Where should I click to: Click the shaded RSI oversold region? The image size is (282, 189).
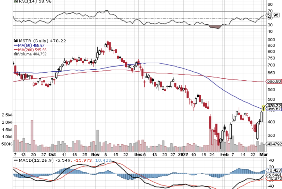click(x=215, y=27)
